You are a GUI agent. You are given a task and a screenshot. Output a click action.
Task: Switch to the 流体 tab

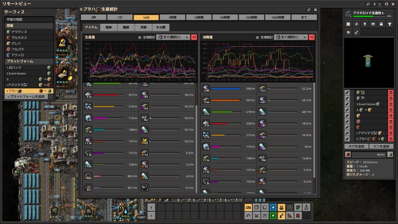click(x=109, y=27)
